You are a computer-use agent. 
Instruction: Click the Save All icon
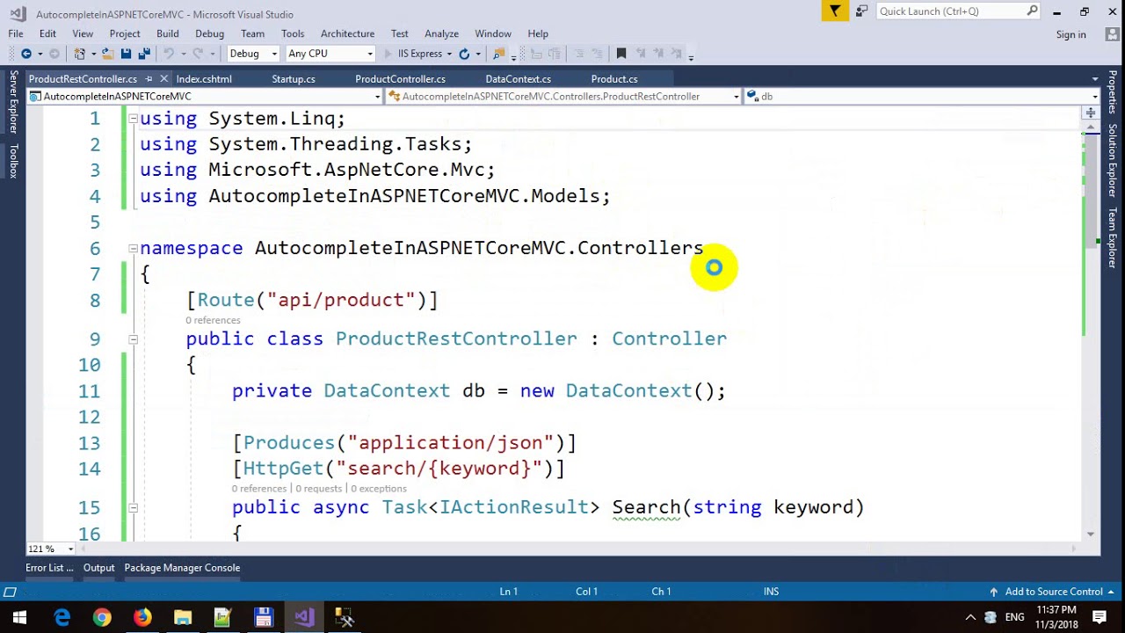point(144,54)
